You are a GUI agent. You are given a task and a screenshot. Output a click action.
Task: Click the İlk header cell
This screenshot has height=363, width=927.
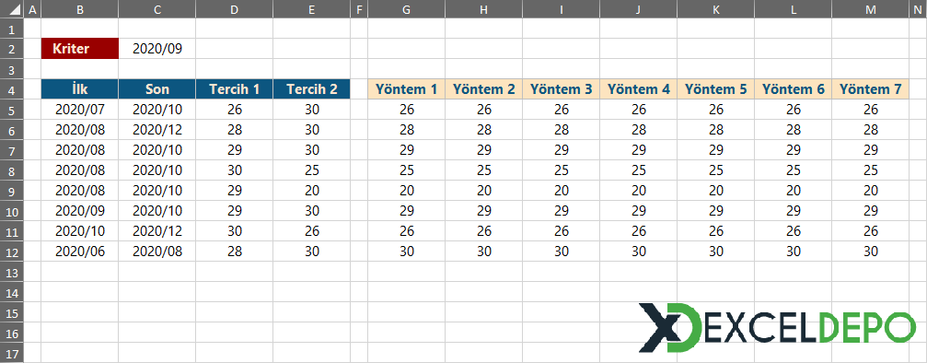[x=80, y=89]
